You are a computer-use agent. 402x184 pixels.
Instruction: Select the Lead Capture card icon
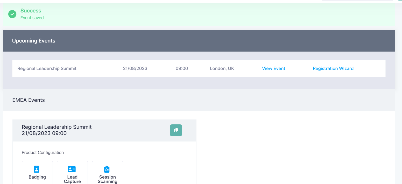(72, 169)
